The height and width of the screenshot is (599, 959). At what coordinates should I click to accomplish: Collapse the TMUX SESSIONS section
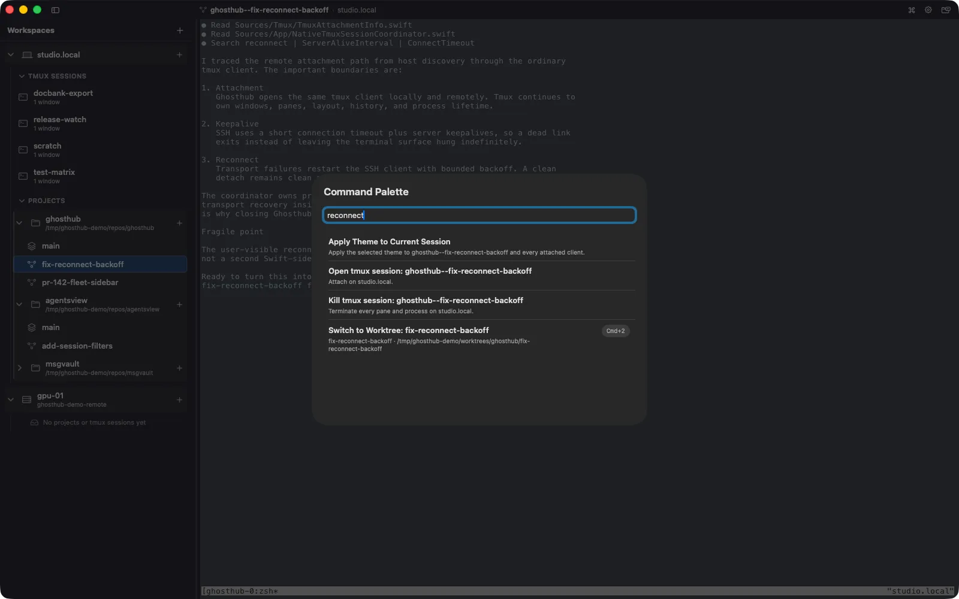pyautogui.click(x=22, y=76)
